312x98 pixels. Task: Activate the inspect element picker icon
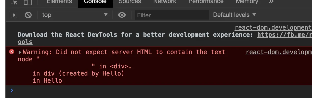(x=14, y=2)
